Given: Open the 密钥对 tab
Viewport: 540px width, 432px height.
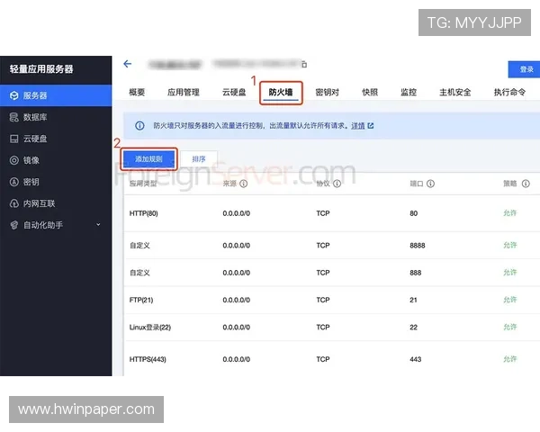Looking at the screenshot, I should click(327, 92).
